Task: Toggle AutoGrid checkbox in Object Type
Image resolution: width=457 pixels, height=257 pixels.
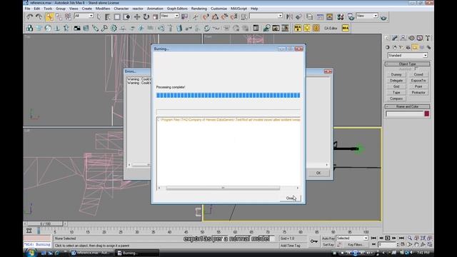Action: pos(416,69)
